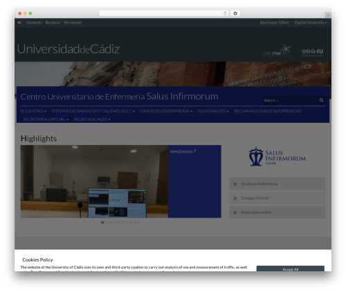Click chevron icon beside Fotocopias online

click(235, 213)
